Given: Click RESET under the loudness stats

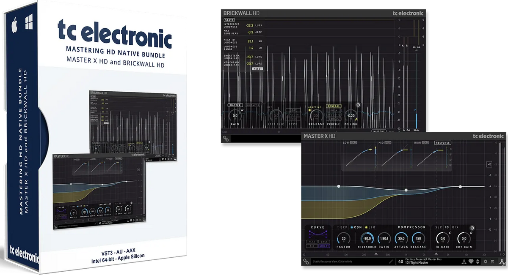Looking at the screenshot, I should pos(257,68).
